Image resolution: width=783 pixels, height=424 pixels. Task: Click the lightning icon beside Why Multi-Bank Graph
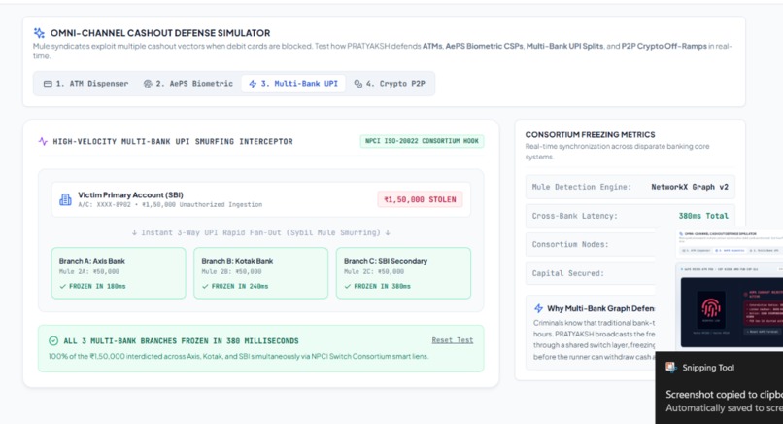click(539, 308)
